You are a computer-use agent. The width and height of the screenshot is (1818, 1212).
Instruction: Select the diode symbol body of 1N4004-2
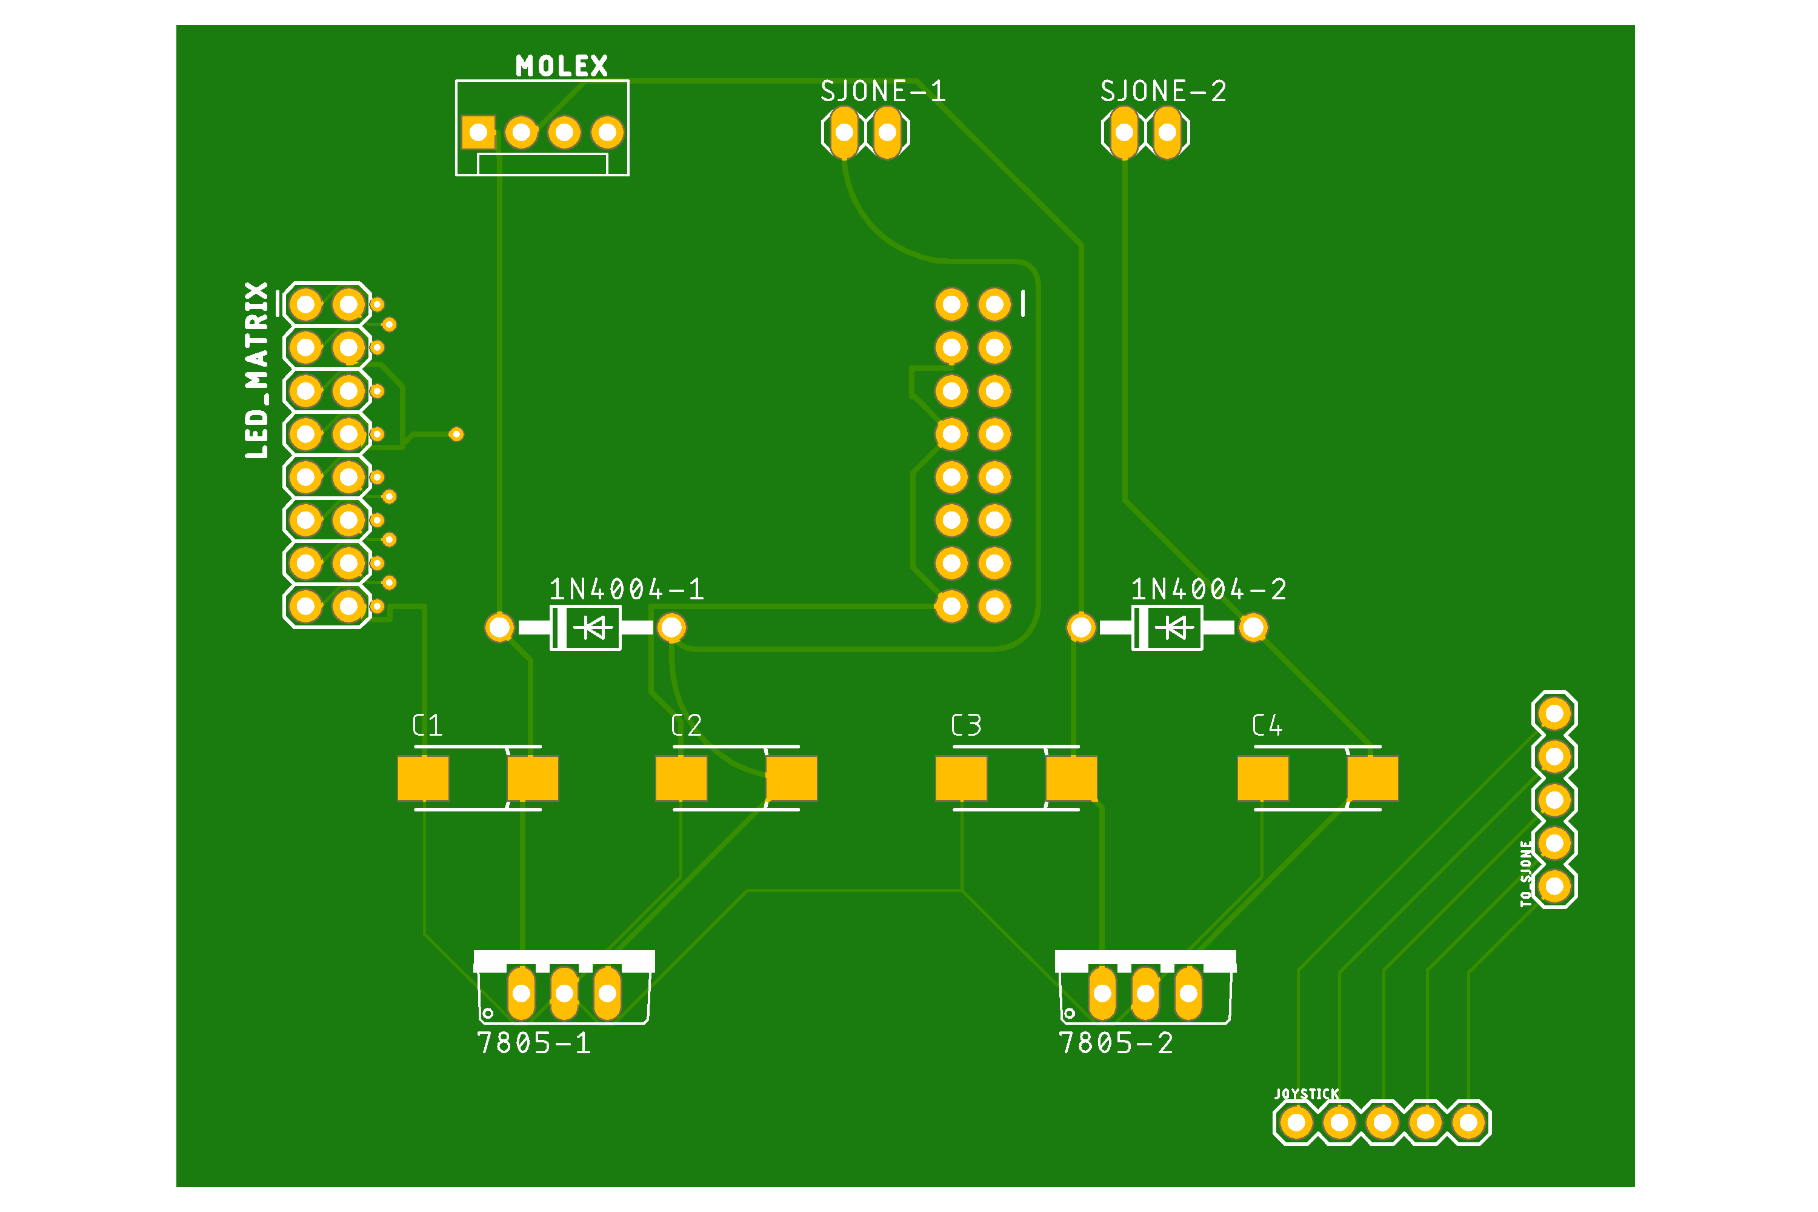click(1167, 628)
